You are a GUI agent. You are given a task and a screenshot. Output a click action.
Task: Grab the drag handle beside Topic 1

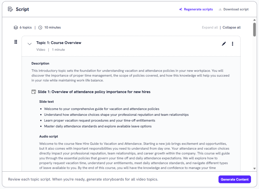pyautogui.click(x=16, y=42)
